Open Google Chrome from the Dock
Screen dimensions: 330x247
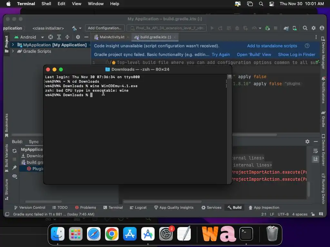112,234
